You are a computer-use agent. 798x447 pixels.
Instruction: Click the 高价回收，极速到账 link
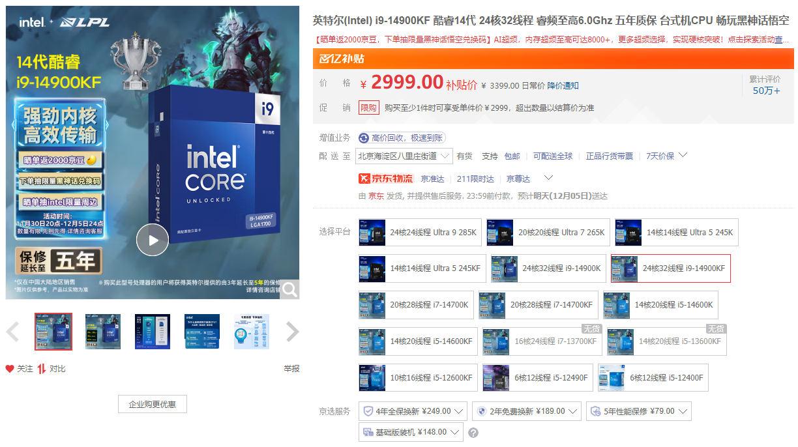tap(407, 138)
